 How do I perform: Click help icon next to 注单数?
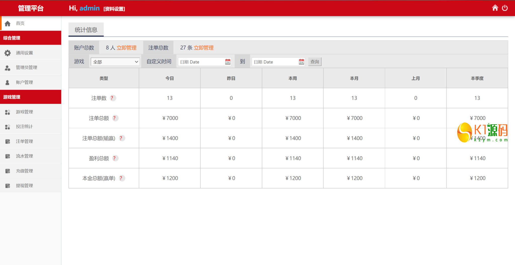point(112,98)
